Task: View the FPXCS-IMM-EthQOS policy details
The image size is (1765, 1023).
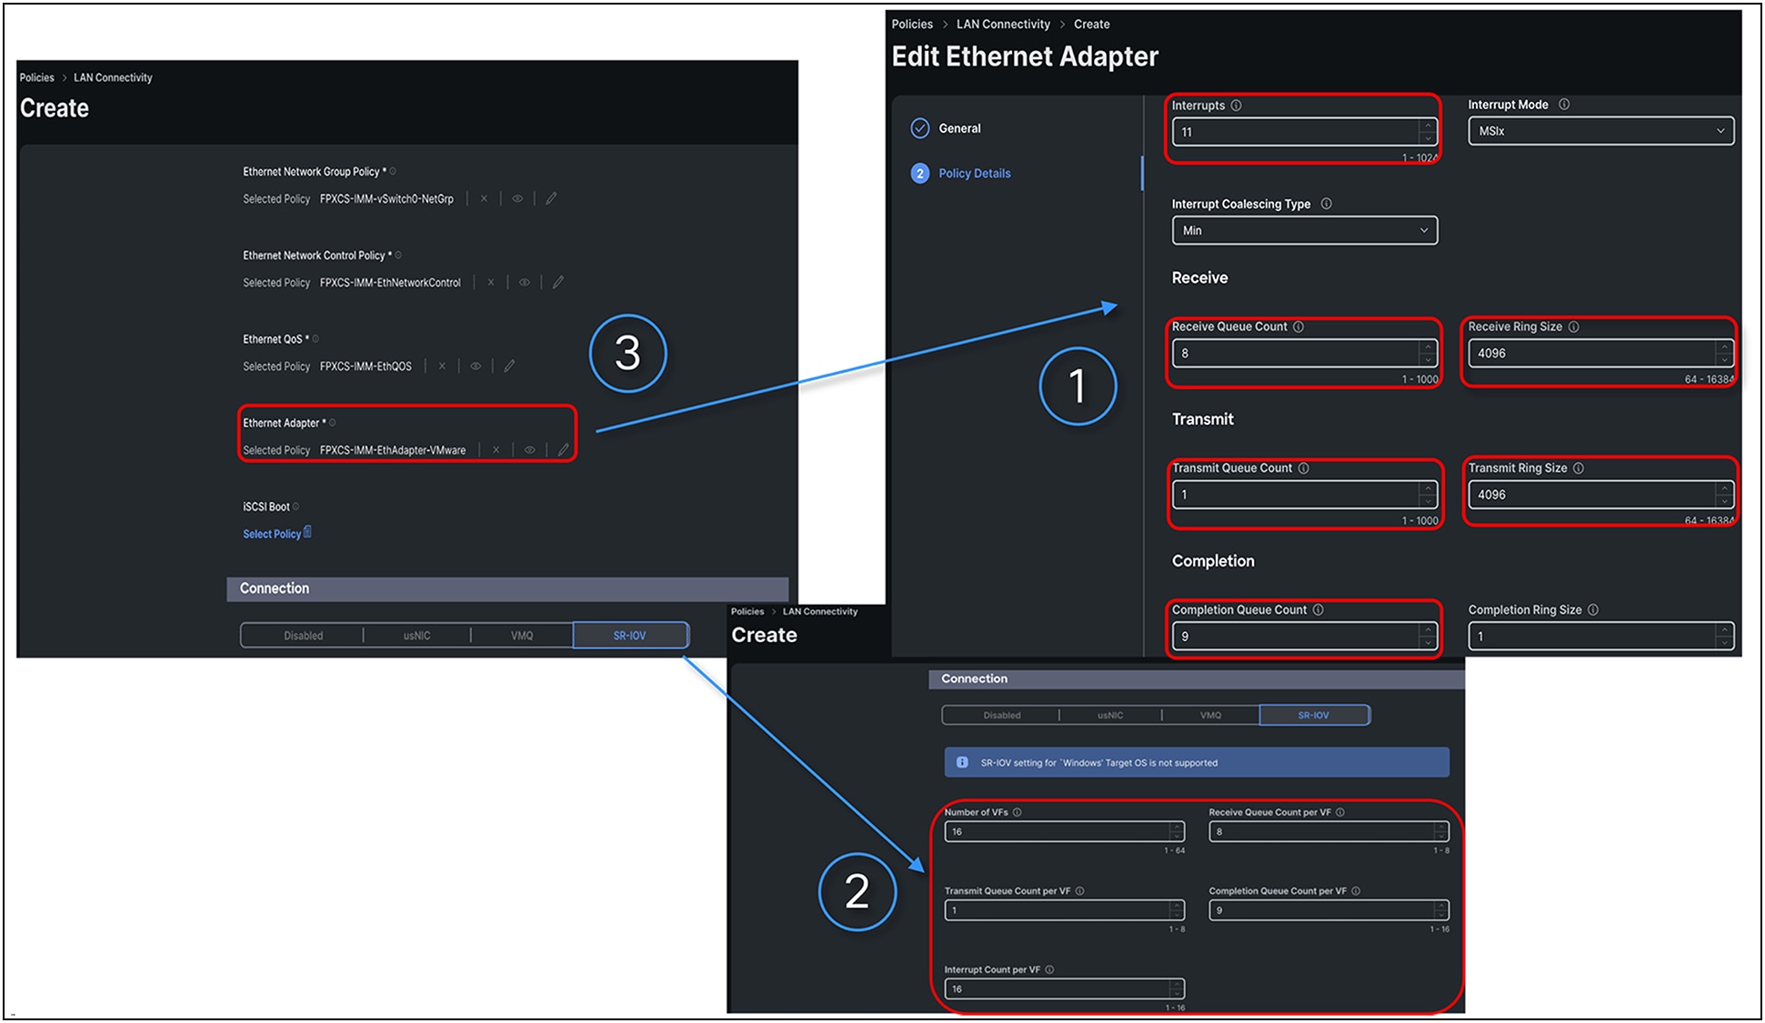Action: (476, 366)
